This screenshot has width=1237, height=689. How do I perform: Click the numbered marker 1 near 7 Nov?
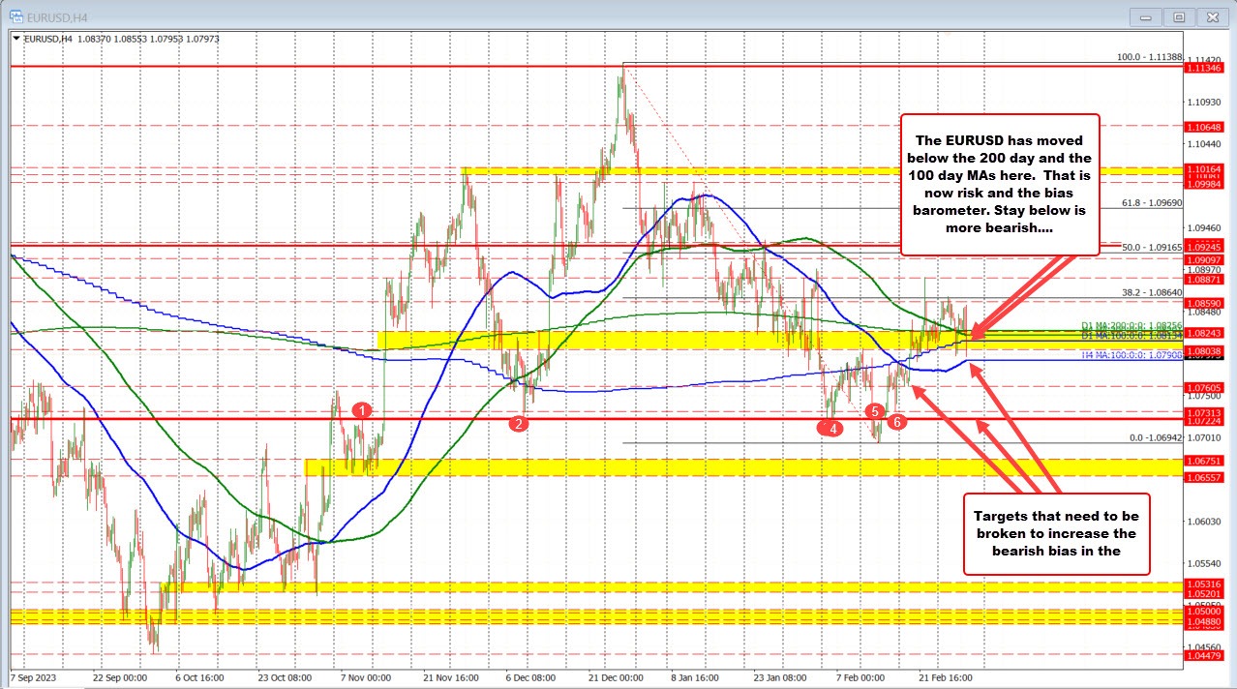pos(363,411)
